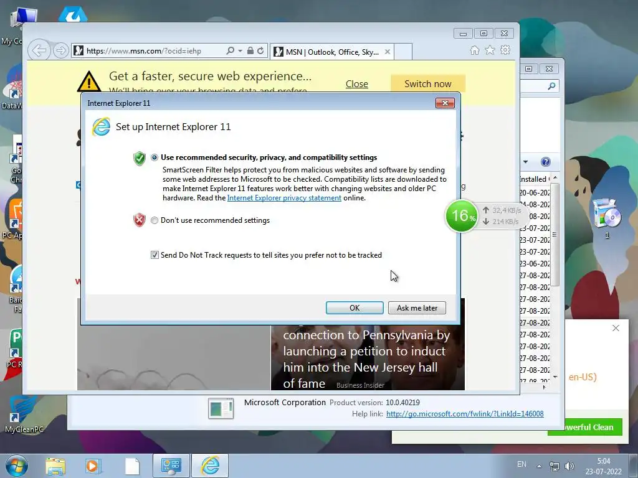Click OK in the setup dialog

click(x=355, y=307)
